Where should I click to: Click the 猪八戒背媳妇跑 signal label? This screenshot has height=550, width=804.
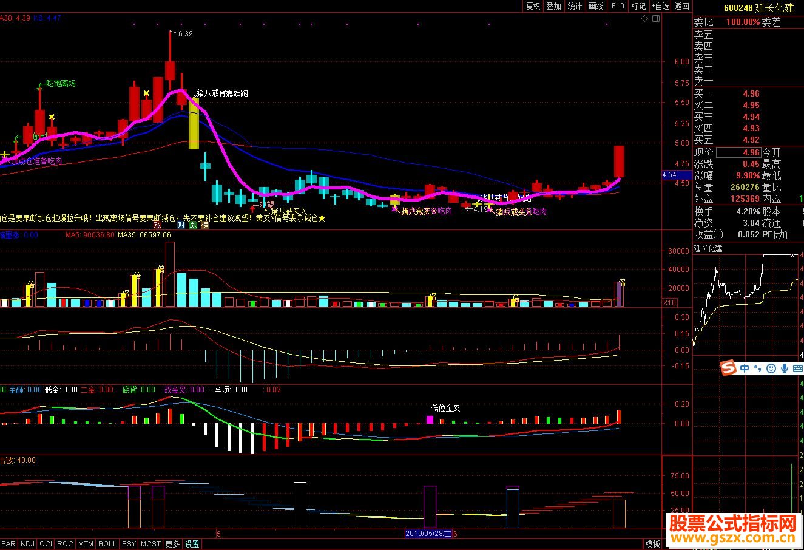[x=222, y=93]
